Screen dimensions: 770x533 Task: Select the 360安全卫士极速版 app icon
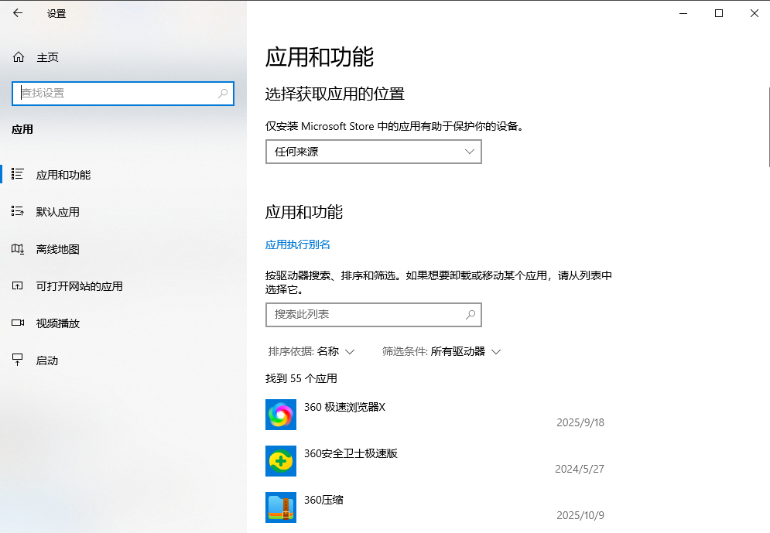point(280,460)
